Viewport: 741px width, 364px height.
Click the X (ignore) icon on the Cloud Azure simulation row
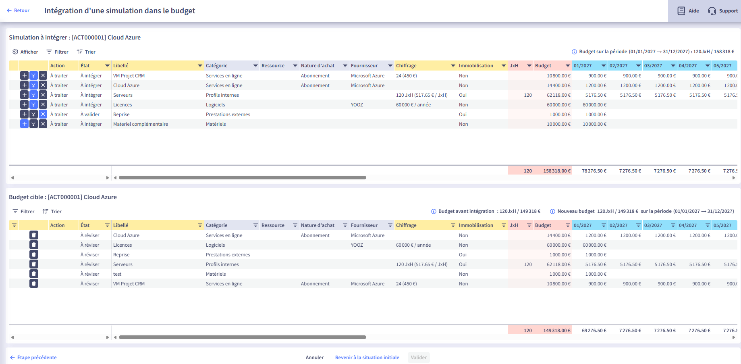tap(43, 85)
